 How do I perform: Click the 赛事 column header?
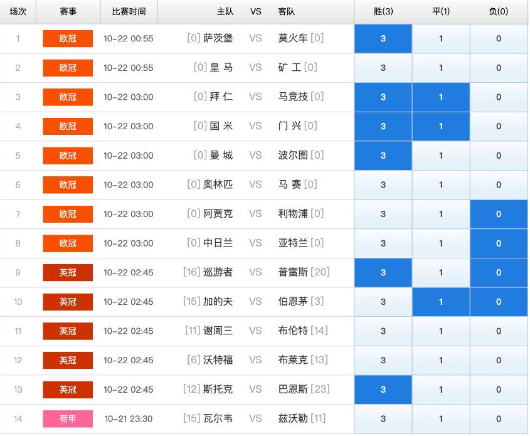68,11
